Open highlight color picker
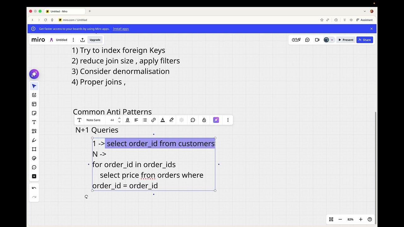404x227 pixels. point(171,120)
